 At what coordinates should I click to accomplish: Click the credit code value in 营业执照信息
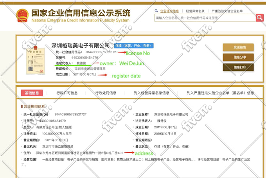coord(70,114)
